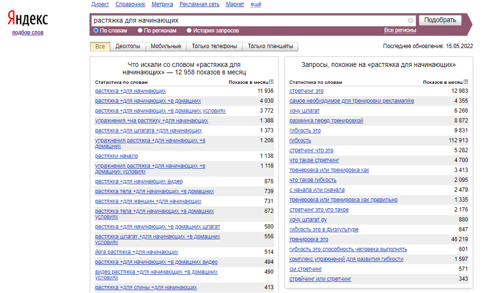Focus the search query input field
Screen dimensions: 483x293
tap(249, 20)
